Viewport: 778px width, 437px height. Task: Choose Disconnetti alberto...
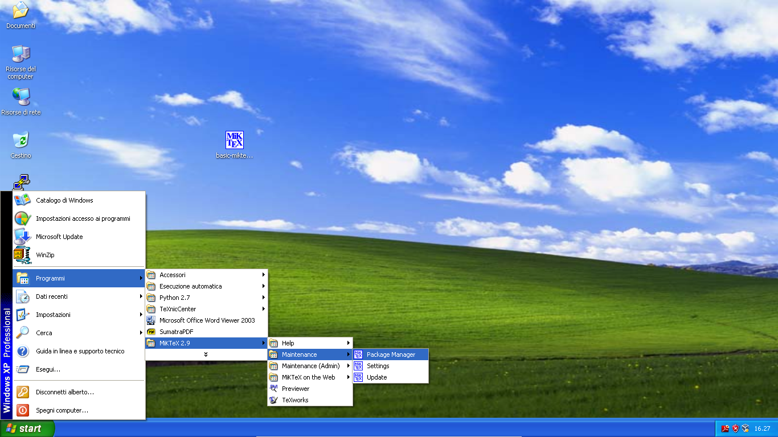[x=79, y=392]
